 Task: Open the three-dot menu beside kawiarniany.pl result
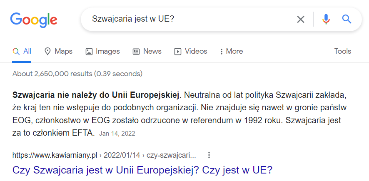209,155
